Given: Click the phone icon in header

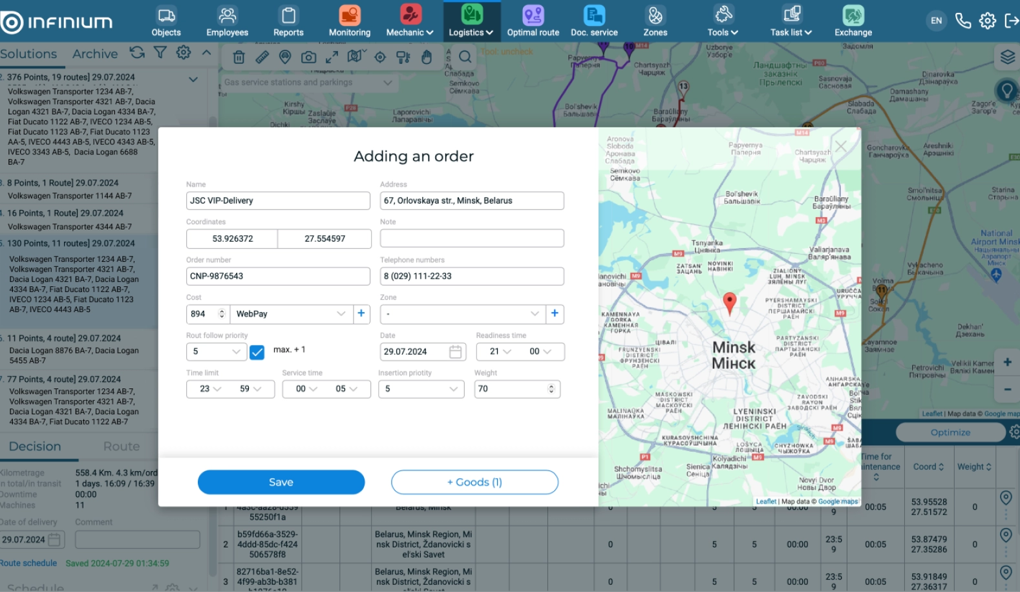Looking at the screenshot, I should tap(962, 21).
